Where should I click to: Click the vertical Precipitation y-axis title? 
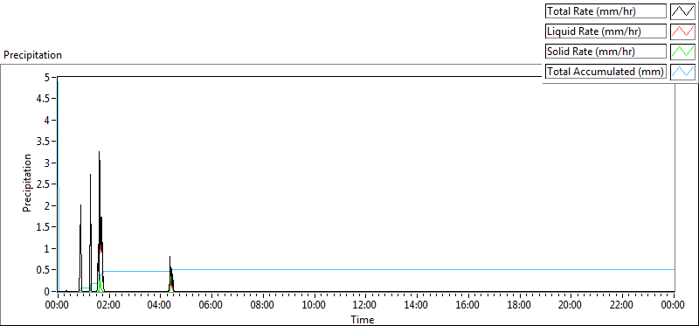click(27, 183)
